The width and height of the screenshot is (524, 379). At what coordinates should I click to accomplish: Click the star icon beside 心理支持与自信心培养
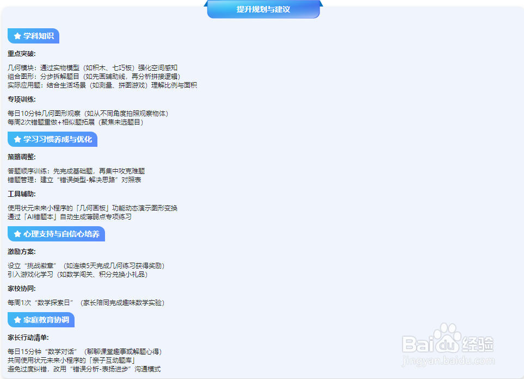(x=17, y=234)
